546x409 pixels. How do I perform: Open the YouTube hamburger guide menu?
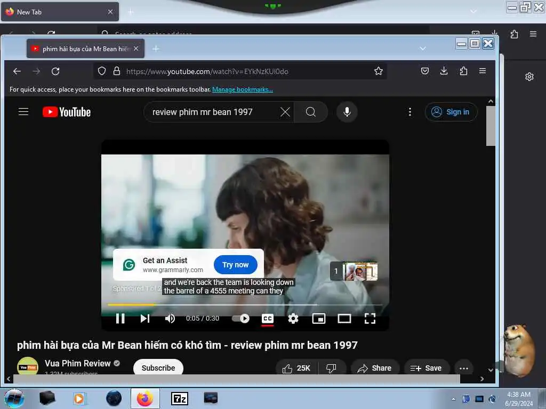pos(23,112)
